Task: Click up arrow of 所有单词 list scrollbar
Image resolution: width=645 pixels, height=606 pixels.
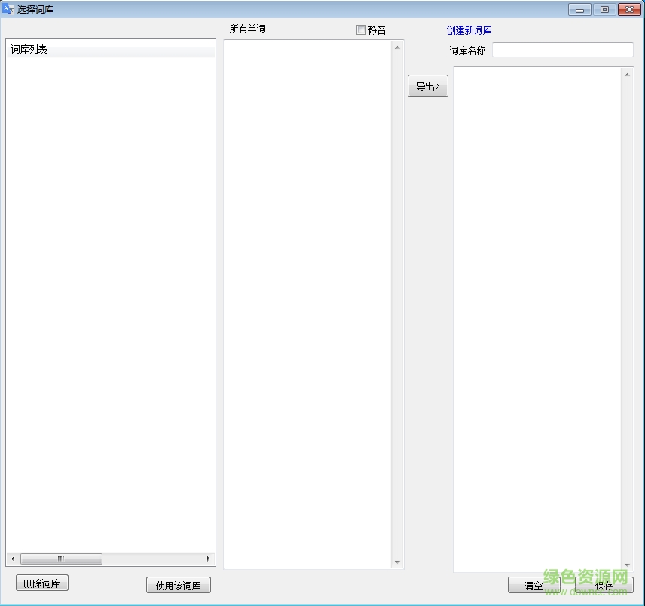Action: tap(397, 47)
